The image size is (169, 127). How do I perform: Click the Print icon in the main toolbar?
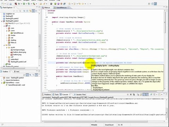click(x=11, y=4)
